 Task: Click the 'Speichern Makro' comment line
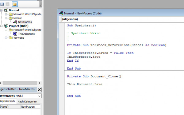pyautogui.click(x=84, y=33)
